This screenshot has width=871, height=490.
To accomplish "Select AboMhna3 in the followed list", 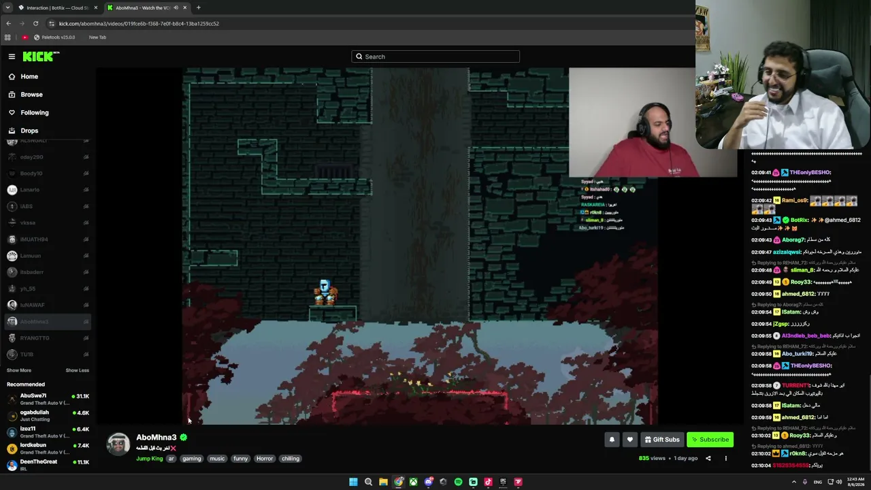I will tap(48, 321).
